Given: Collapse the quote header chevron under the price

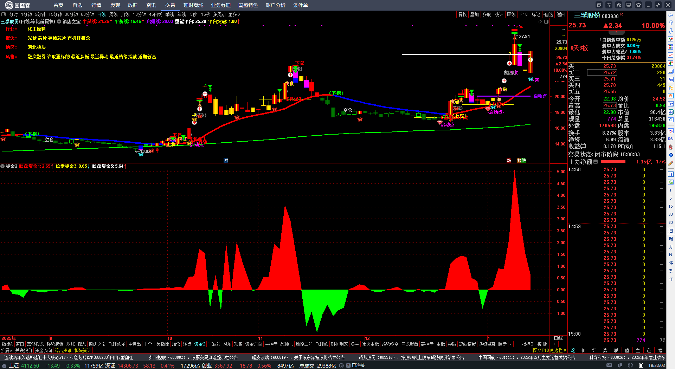Looking at the screenshot, I should [616, 32].
